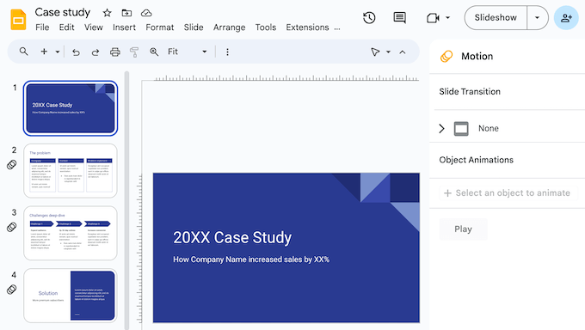
Task: Open Slideshow options dropdown arrow
Action: [x=537, y=17]
